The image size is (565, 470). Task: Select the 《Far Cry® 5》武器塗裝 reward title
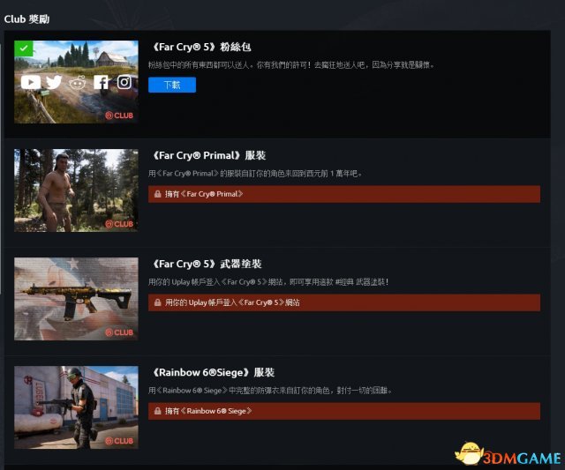[205, 264]
